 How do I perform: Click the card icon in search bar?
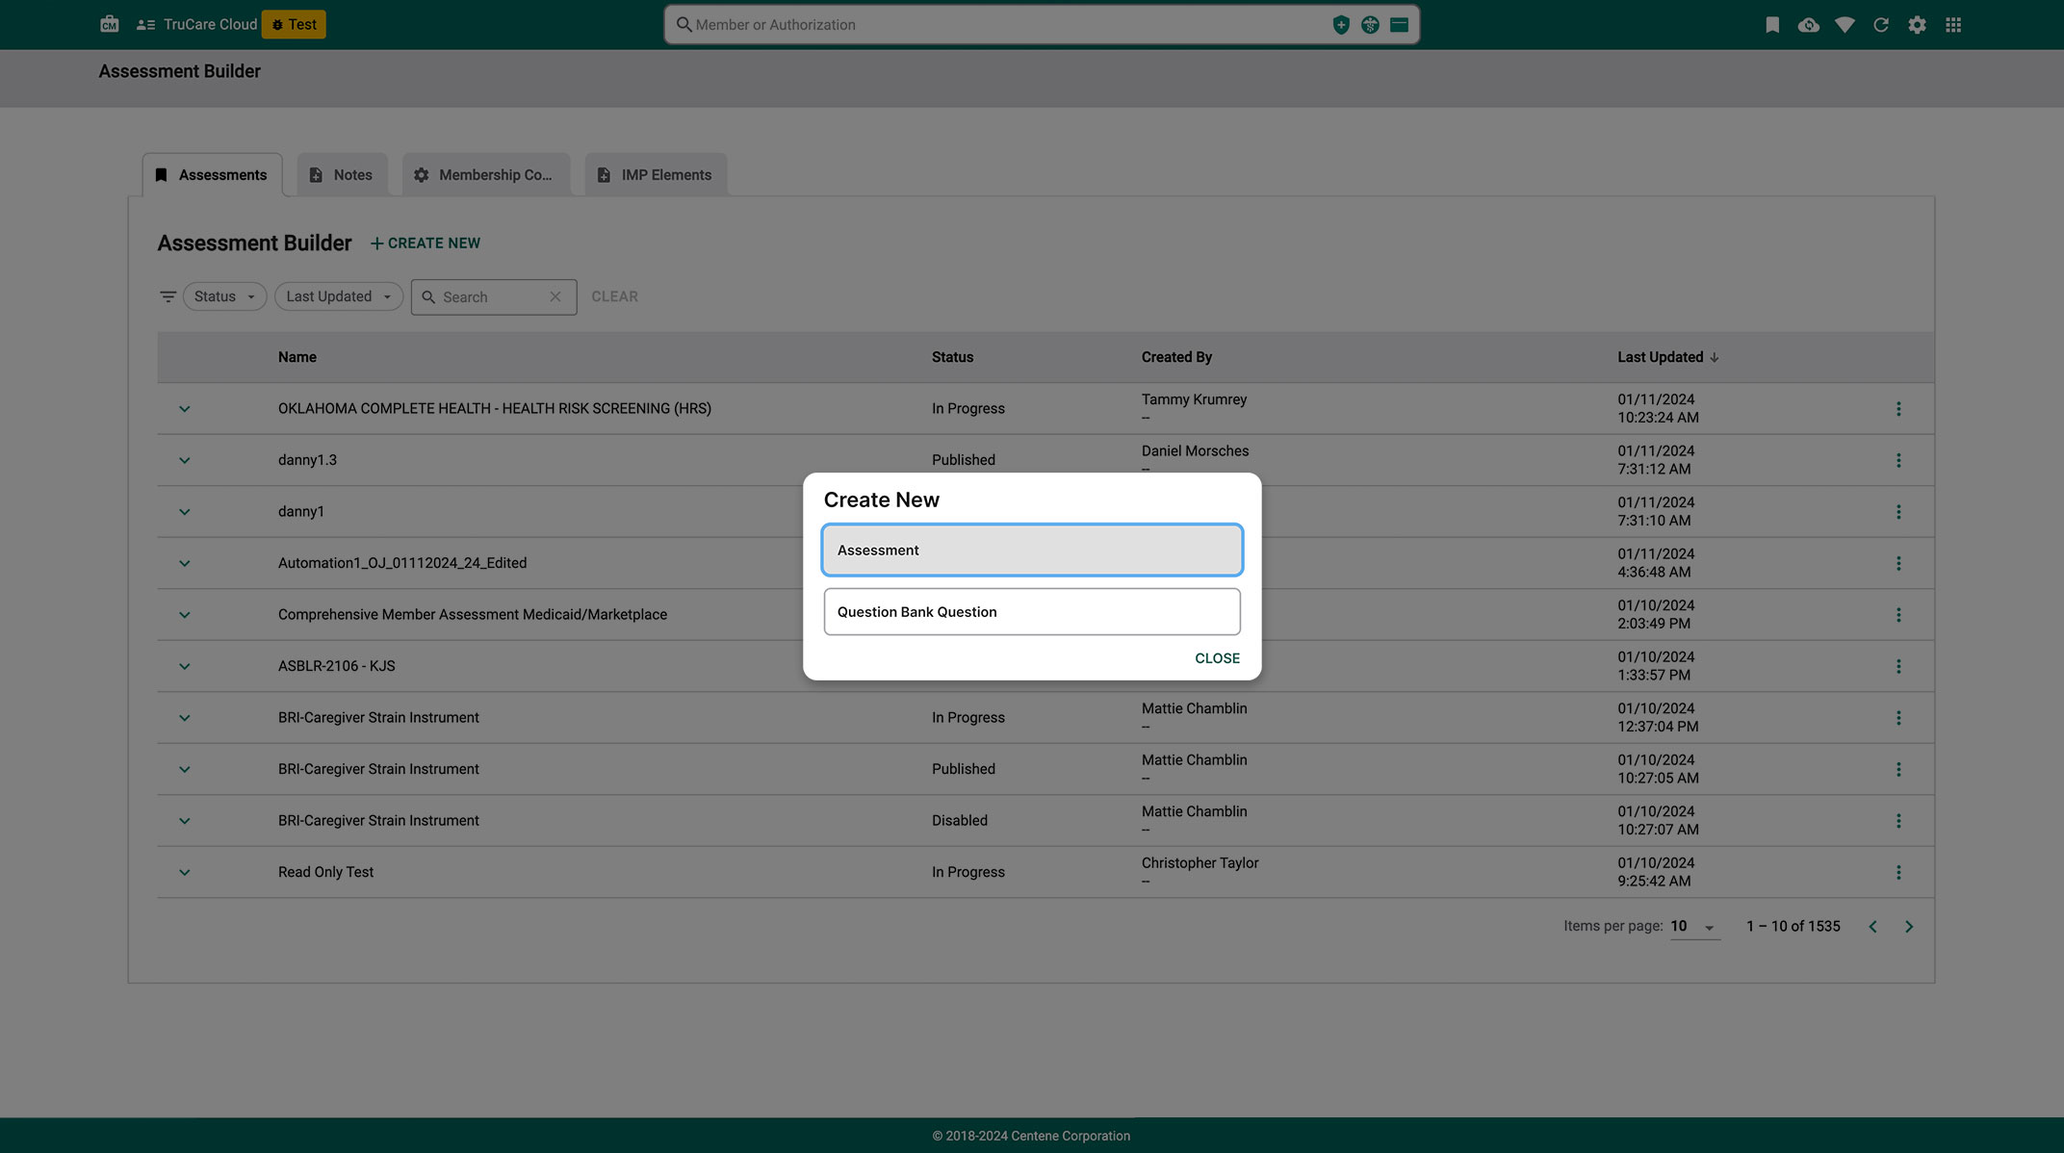coord(1399,25)
